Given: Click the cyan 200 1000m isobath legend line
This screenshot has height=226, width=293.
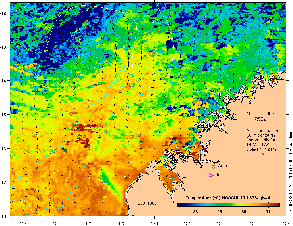Looking at the screenshot, I should coord(145,207).
